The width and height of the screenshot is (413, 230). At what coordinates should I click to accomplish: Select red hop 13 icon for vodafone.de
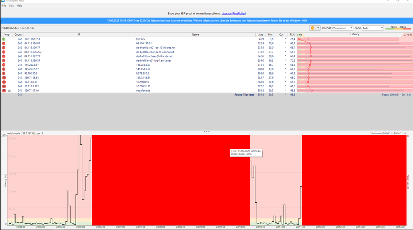[4, 91]
